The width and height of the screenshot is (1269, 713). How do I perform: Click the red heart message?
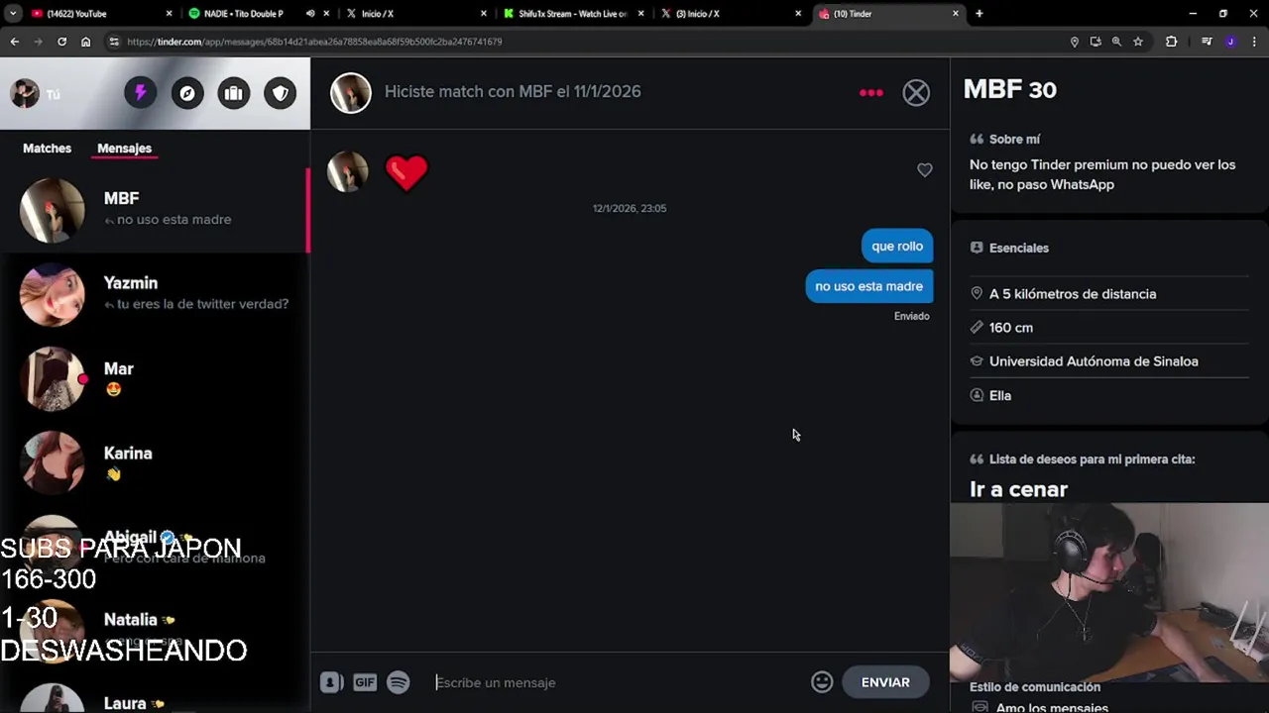[406, 172]
